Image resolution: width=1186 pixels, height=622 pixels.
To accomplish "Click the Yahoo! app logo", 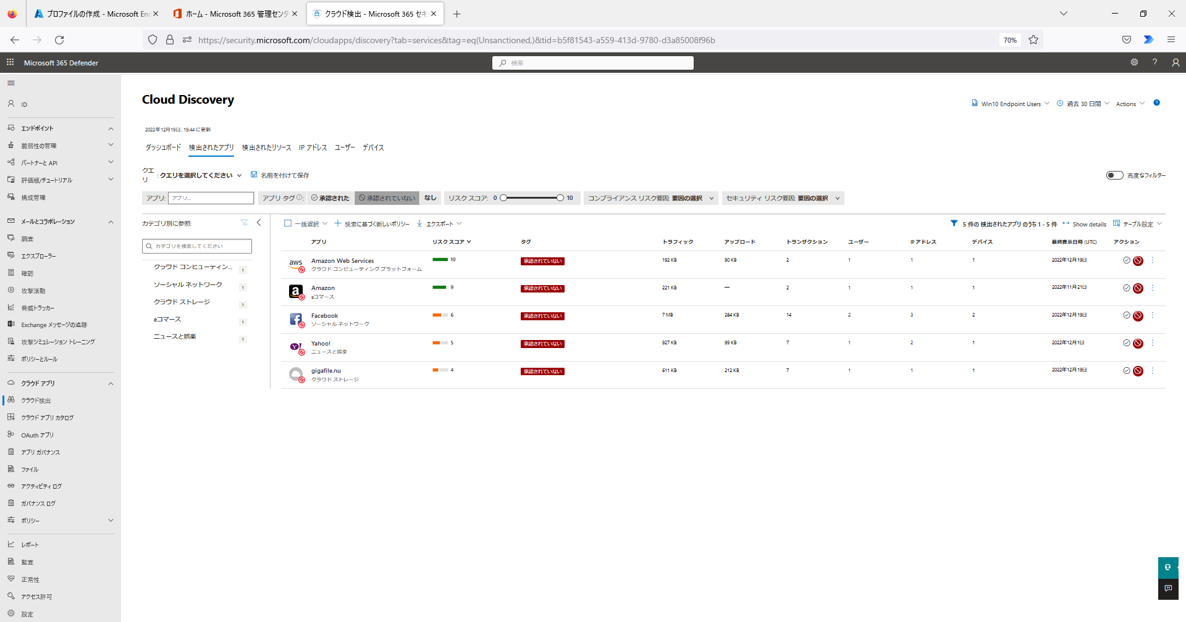I will pos(296,347).
